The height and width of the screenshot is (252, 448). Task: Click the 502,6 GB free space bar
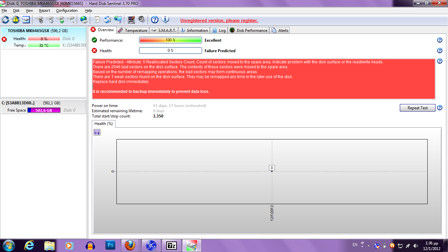click(x=44, y=110)
